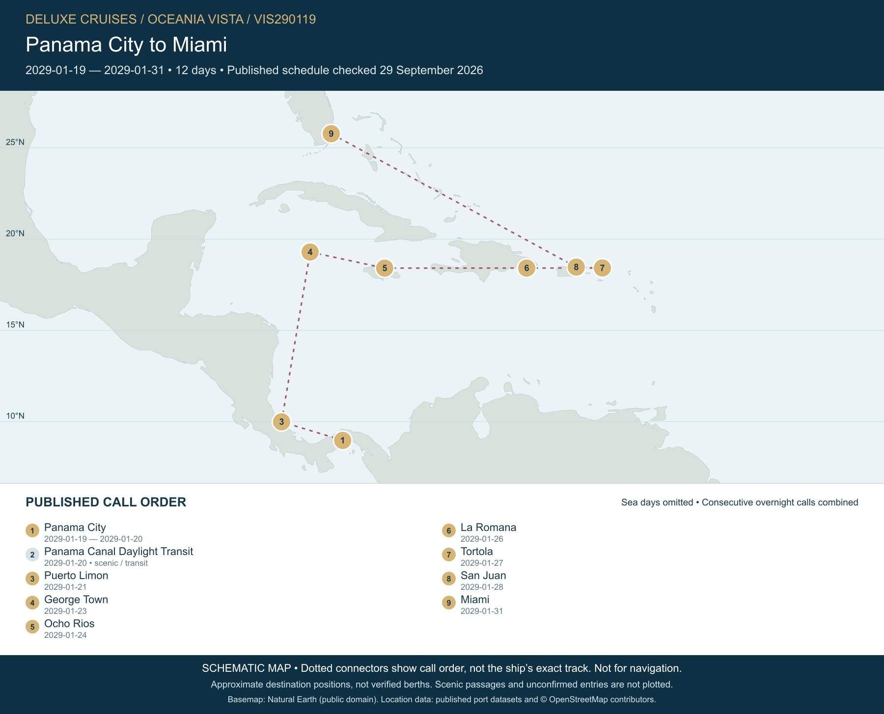Click the Ocho Rios port name
Viewport: 884px width, 714px height.
pyautogui.click(x=69, y=624)
